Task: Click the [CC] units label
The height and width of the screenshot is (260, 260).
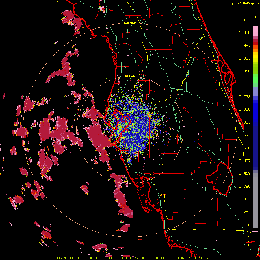Action: pos(246,20)
